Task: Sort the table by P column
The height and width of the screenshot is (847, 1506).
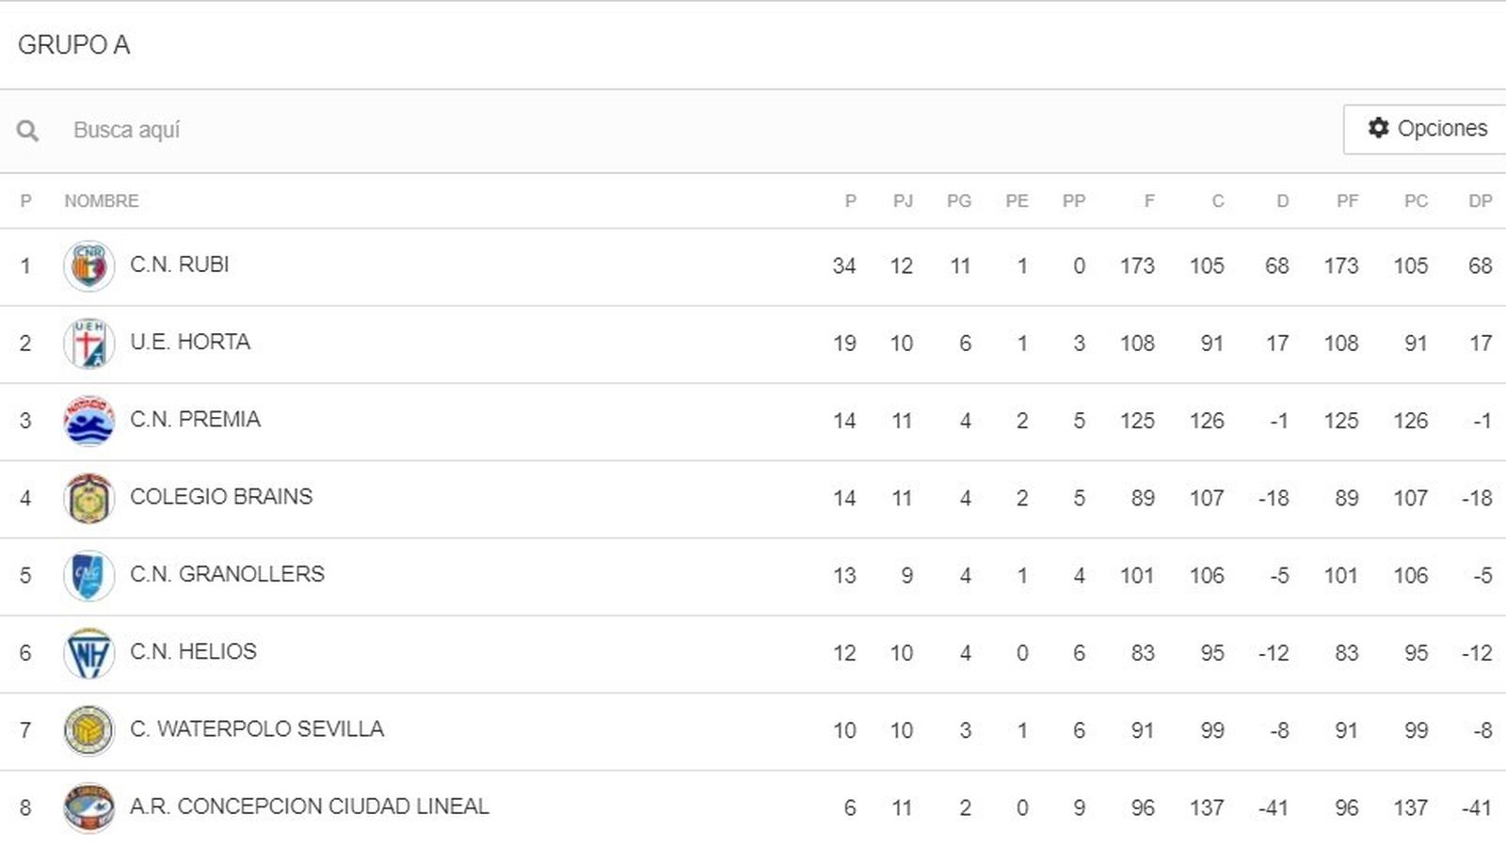Action: coord(850,200)
